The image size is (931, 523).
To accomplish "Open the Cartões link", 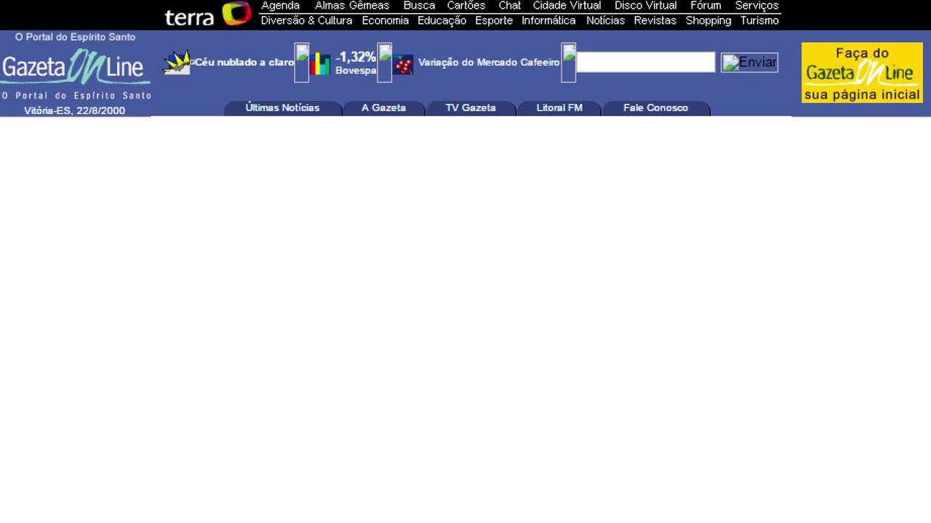I will 466,6.
